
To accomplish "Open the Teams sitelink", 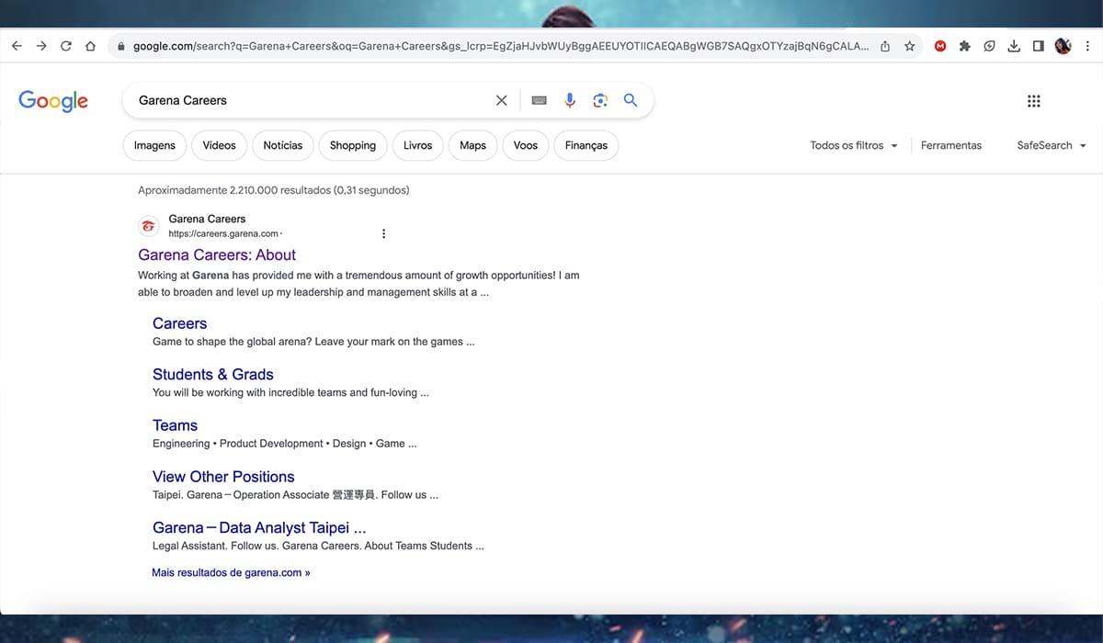I will coord(176,425).
